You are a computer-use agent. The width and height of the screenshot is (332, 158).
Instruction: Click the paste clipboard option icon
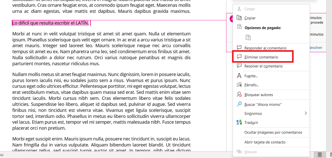click(x=248, y=37)
